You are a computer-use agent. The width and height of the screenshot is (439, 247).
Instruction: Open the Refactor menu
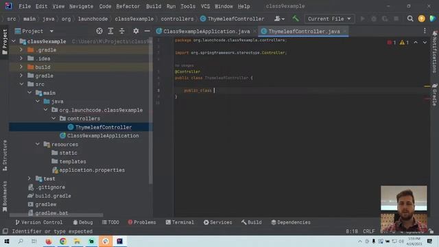(128, 6)
